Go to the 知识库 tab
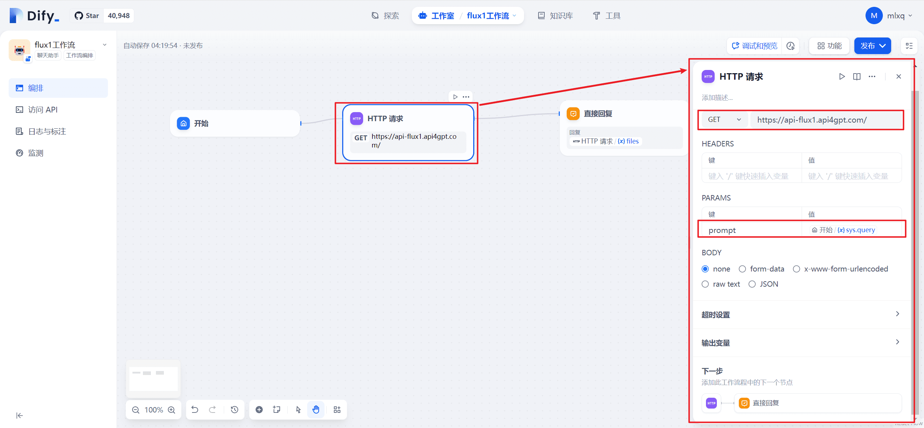Screen dimensions: 924x428 pos(555,16)
